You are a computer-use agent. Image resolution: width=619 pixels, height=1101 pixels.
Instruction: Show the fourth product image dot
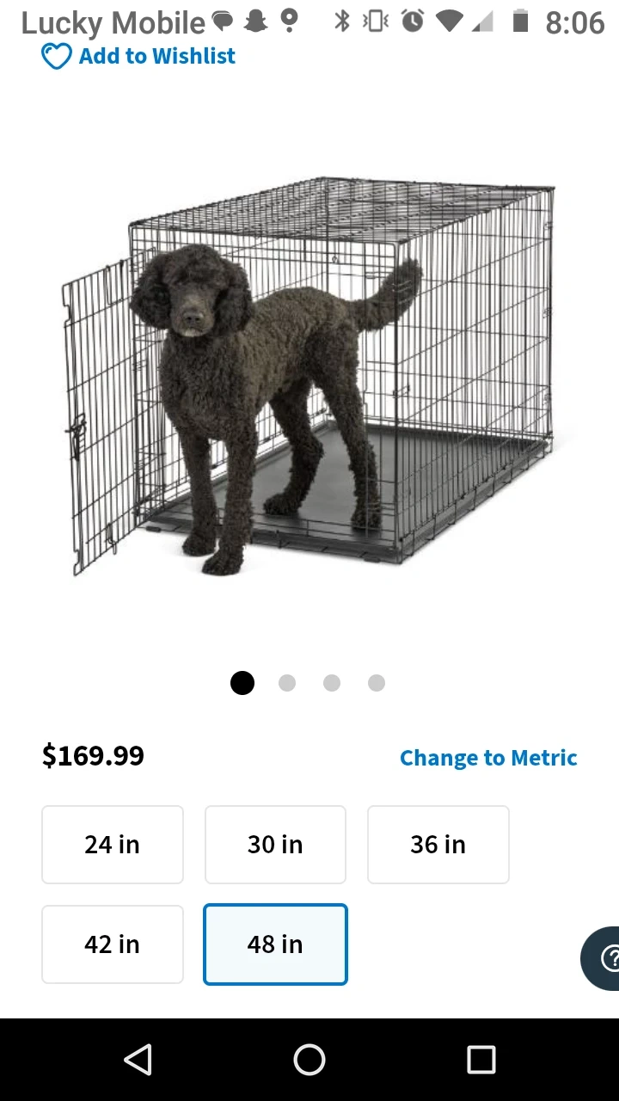pyautogui.click(x=377, y=683)
